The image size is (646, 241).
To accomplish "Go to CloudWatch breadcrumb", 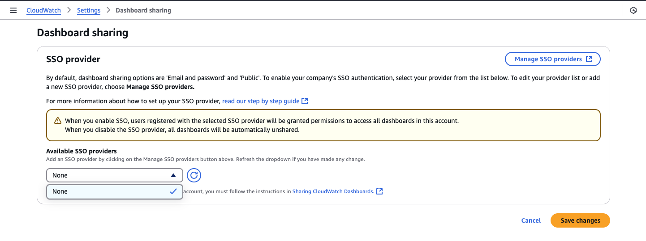I will point(43,10).
